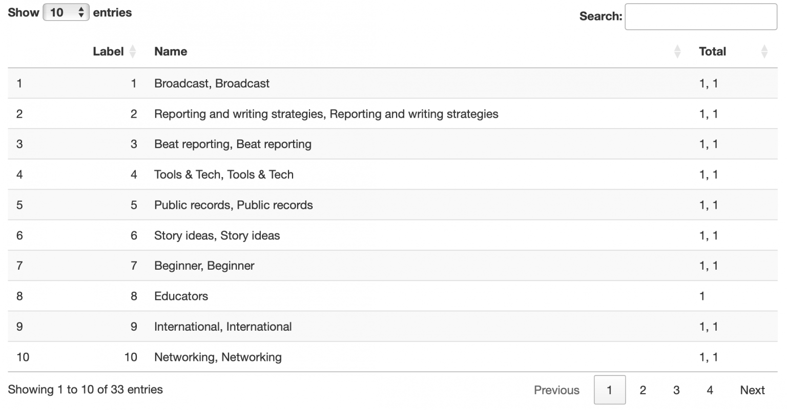
Task: Sort Total column ascending via up arrow
Action: pyautogui.click(x=764, y=48)
